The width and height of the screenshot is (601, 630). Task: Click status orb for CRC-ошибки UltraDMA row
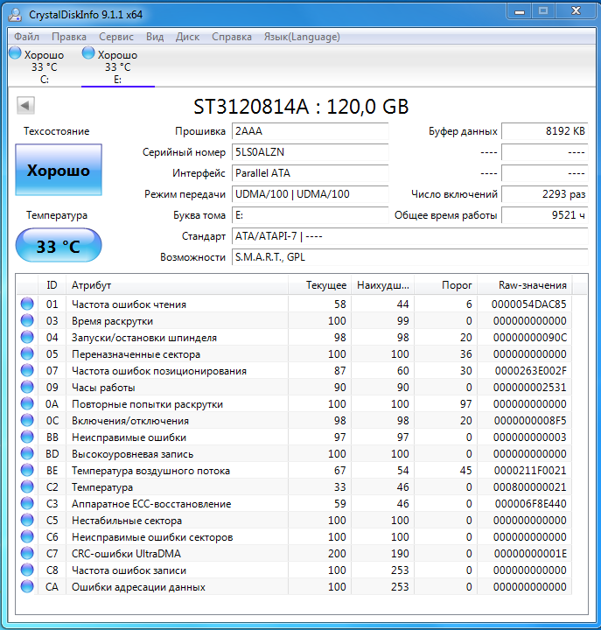[x=26, y=554]
